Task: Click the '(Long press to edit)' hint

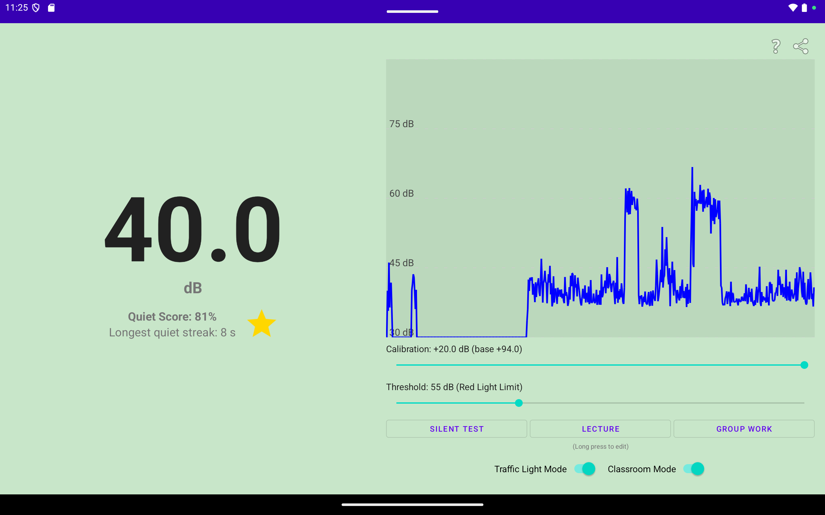Action: [600, 446]
